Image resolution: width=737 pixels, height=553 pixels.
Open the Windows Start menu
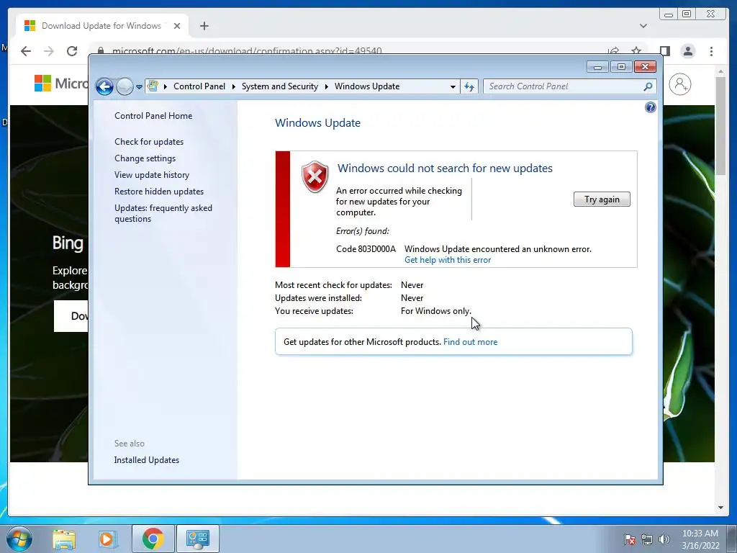(x=19, y=539)
